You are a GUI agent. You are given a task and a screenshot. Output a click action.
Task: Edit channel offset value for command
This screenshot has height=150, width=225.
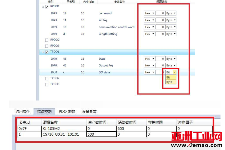coord(160,13)
